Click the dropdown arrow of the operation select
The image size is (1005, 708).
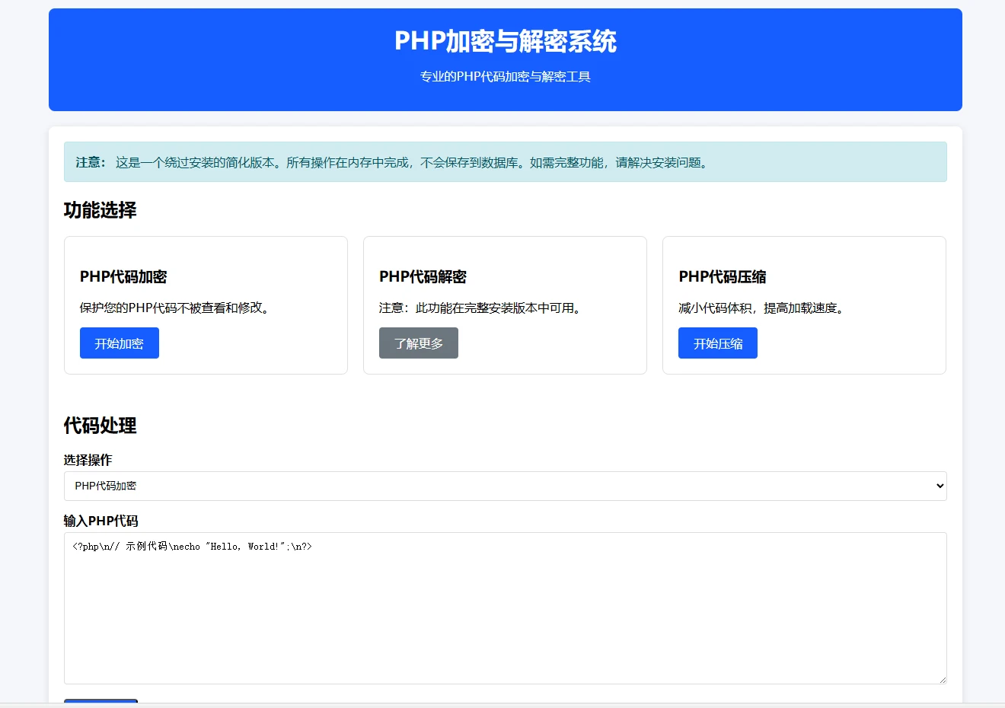coord(940,486)
